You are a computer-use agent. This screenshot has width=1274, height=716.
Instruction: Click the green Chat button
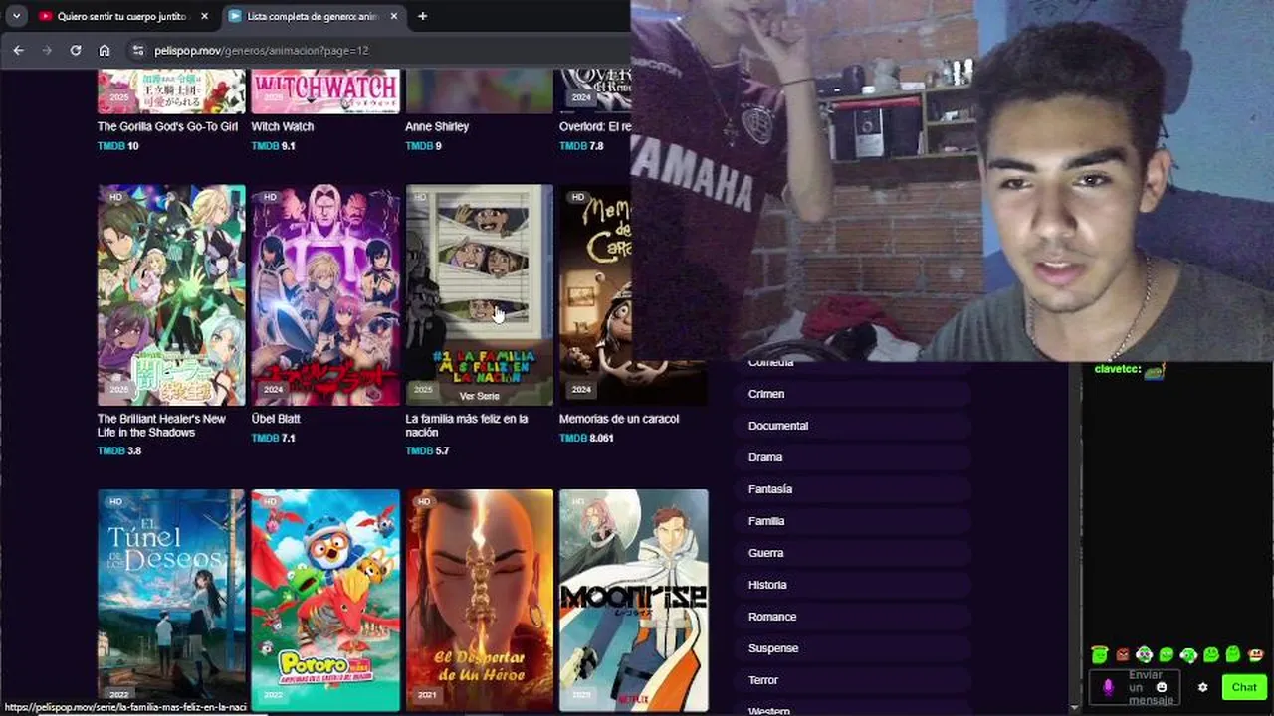click(1244, 687)
